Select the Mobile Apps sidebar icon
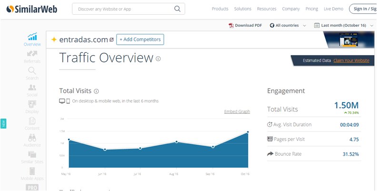Image resolution: width=377 pixels, height=191 pixels. pyautogui.click(x=32, y=171)
